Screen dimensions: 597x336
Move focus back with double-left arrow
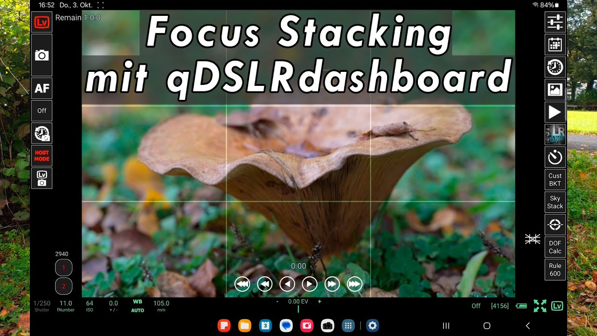pos(264,284)
